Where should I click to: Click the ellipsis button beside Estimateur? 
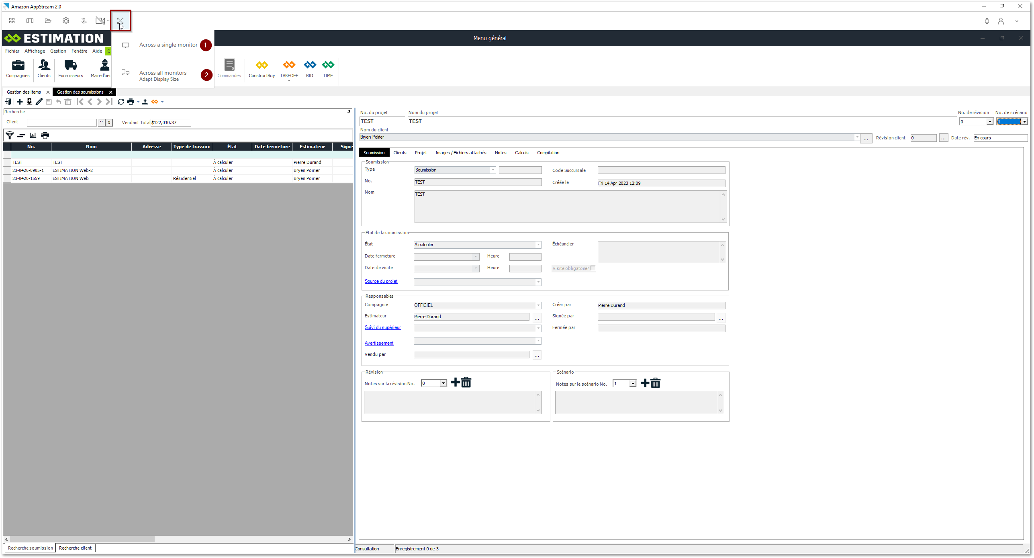(x=537, y=318)
